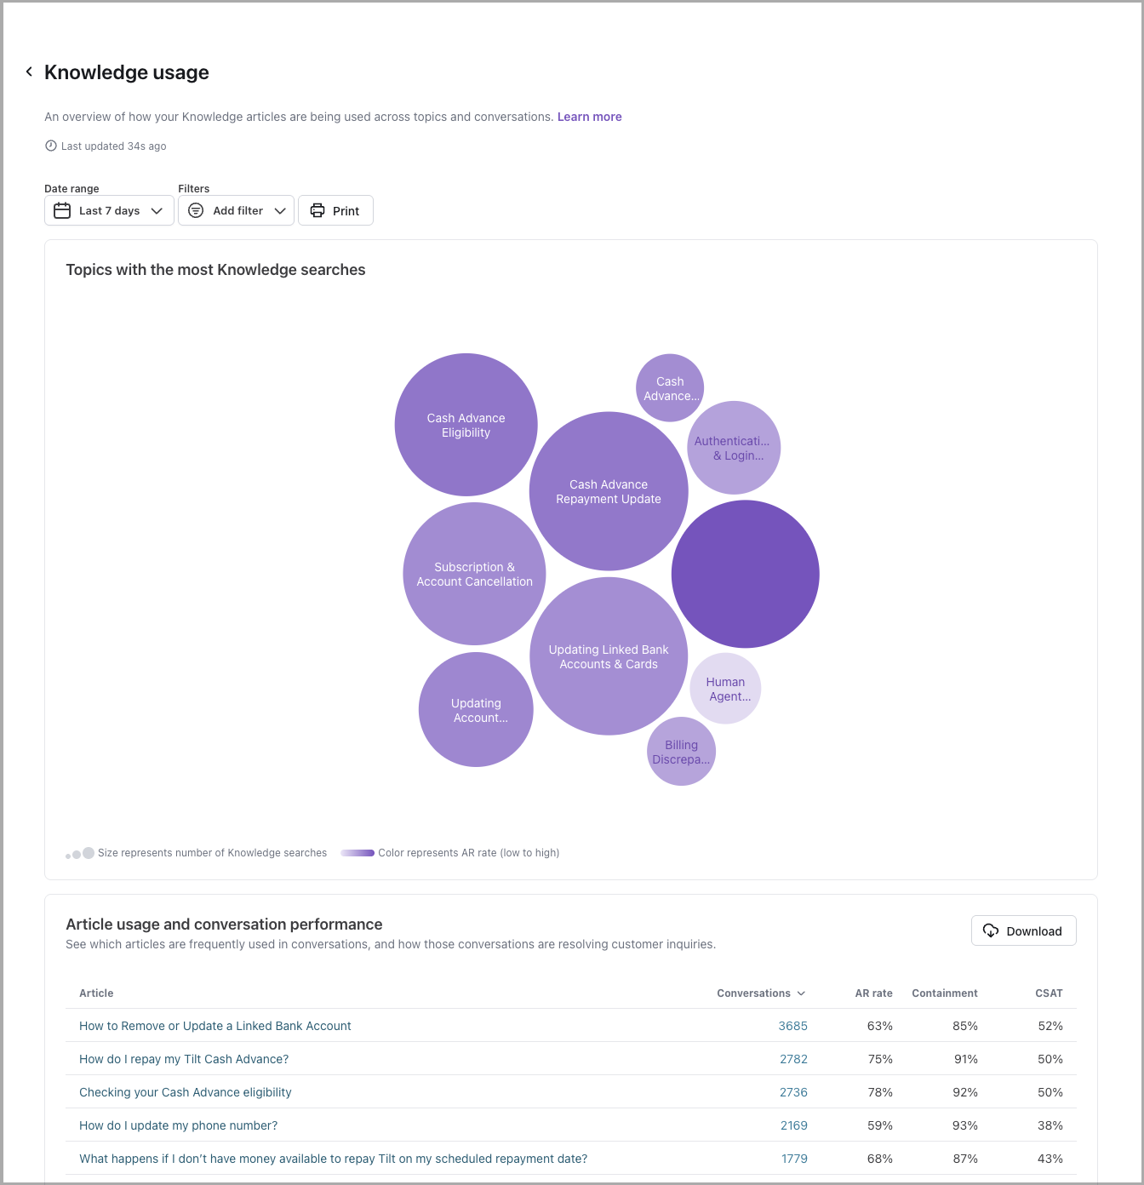Sort by the Conversations column arrow
Screen dimensions: 1144x1185
801,993
